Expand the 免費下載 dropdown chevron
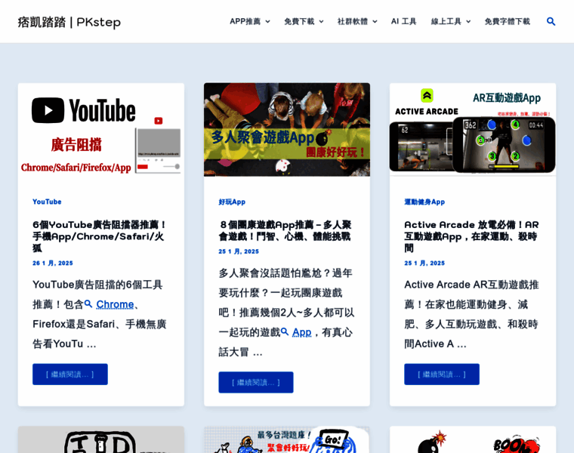574x453 pixels. click(321, 22)
